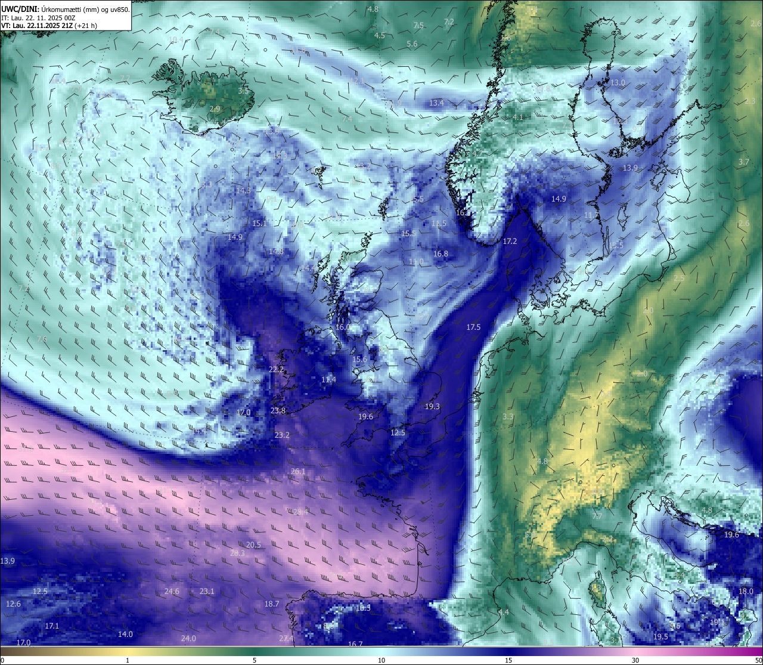763x665 pixels.
Task: Click the 23.2 value on the map
Action: [282, 435]
